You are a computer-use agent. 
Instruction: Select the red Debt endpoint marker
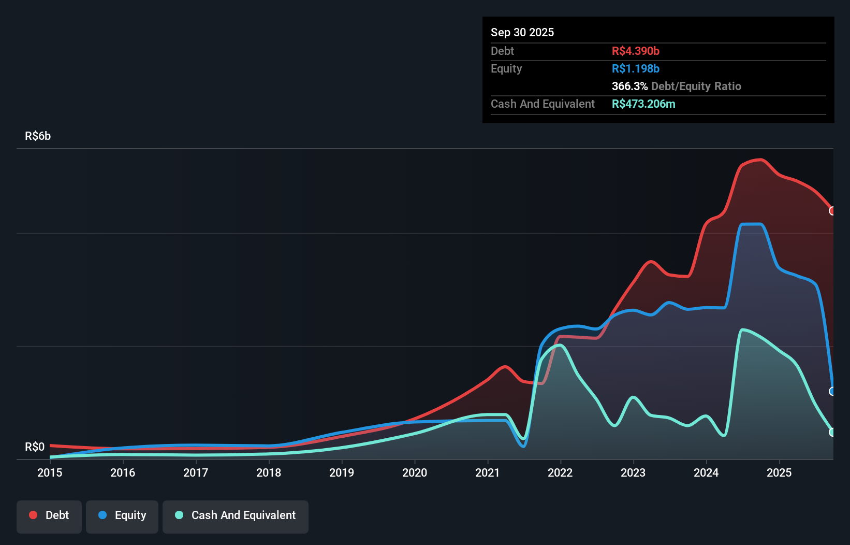[x=832, y=211]
